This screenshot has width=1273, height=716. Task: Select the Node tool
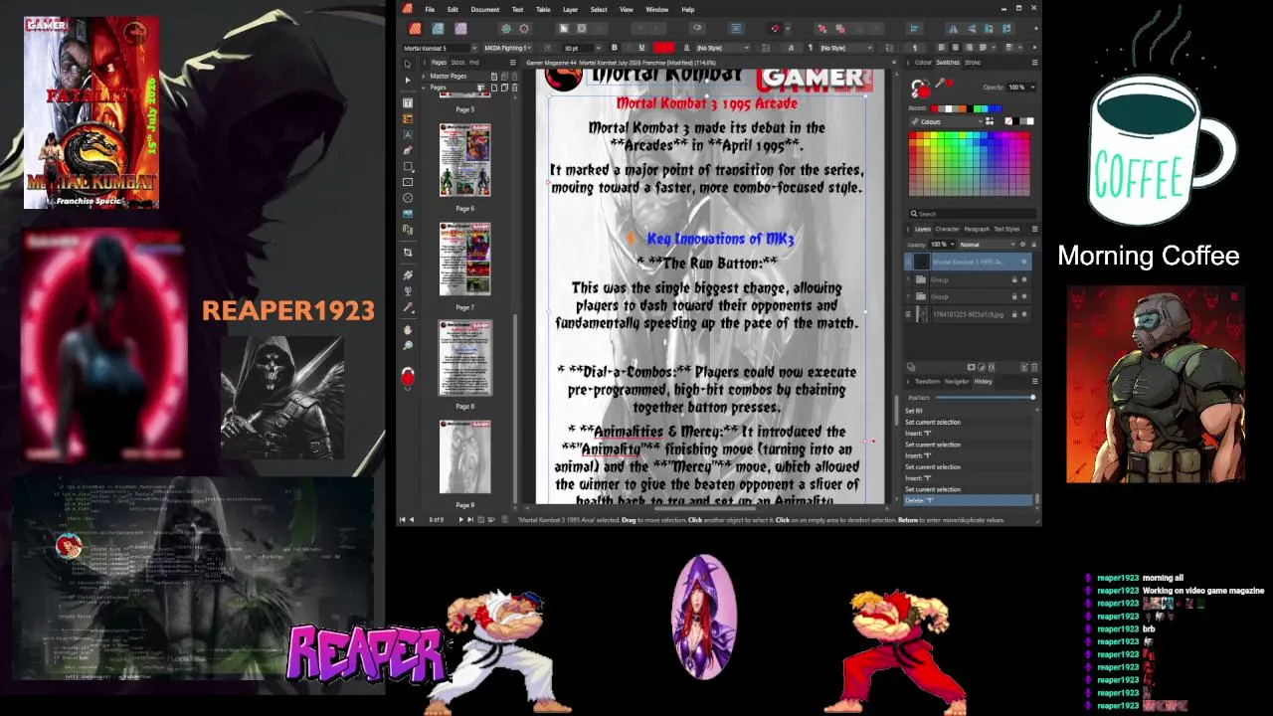click(x=408, y=80)
